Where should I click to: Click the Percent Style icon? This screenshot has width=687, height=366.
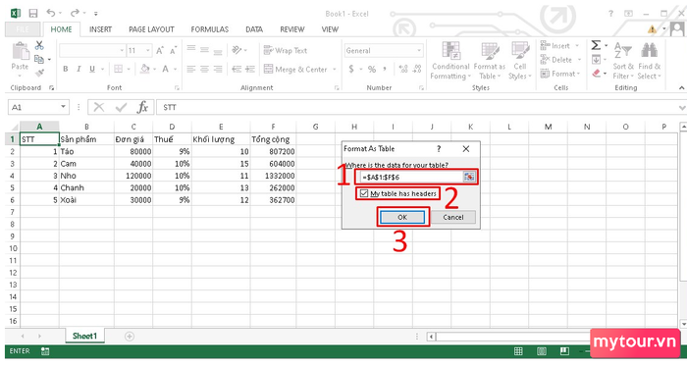point(372,69)
